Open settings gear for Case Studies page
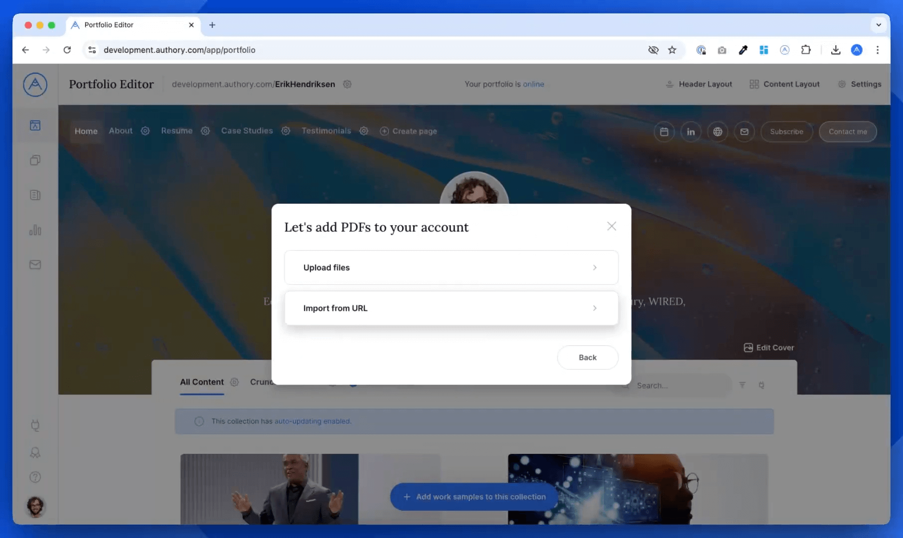The height and width of the screenshot is (538, 903). click(x=286, y=131)
